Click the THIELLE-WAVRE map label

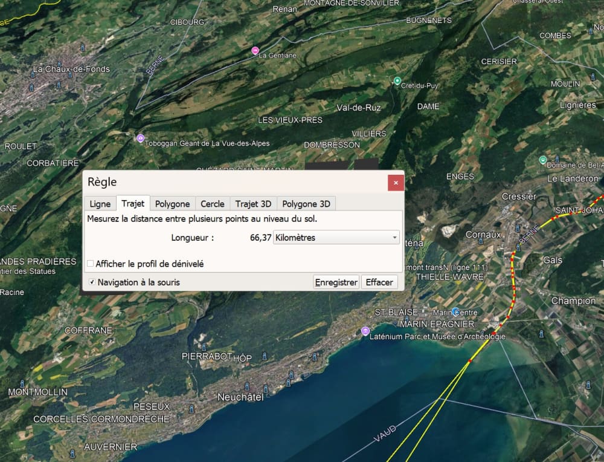(449, 276)
